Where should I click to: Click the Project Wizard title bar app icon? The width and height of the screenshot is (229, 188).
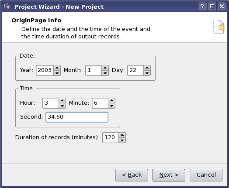7,7
